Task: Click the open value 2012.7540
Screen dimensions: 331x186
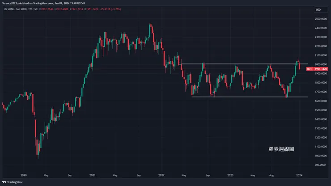Action: click(47, 9)
